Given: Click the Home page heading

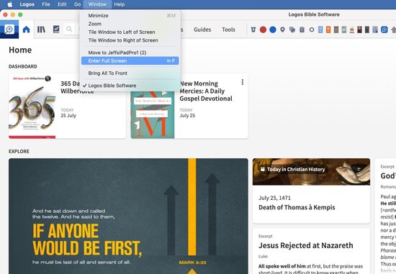Looking at the screenshot, I should coord(20,50).
